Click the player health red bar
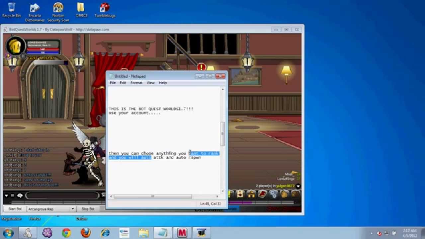Screen dimensions: 425x239 [43, 49]
